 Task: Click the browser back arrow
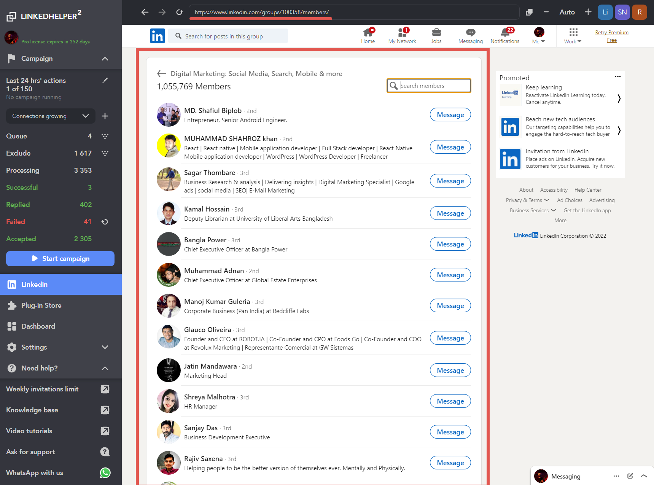[145, 12]
